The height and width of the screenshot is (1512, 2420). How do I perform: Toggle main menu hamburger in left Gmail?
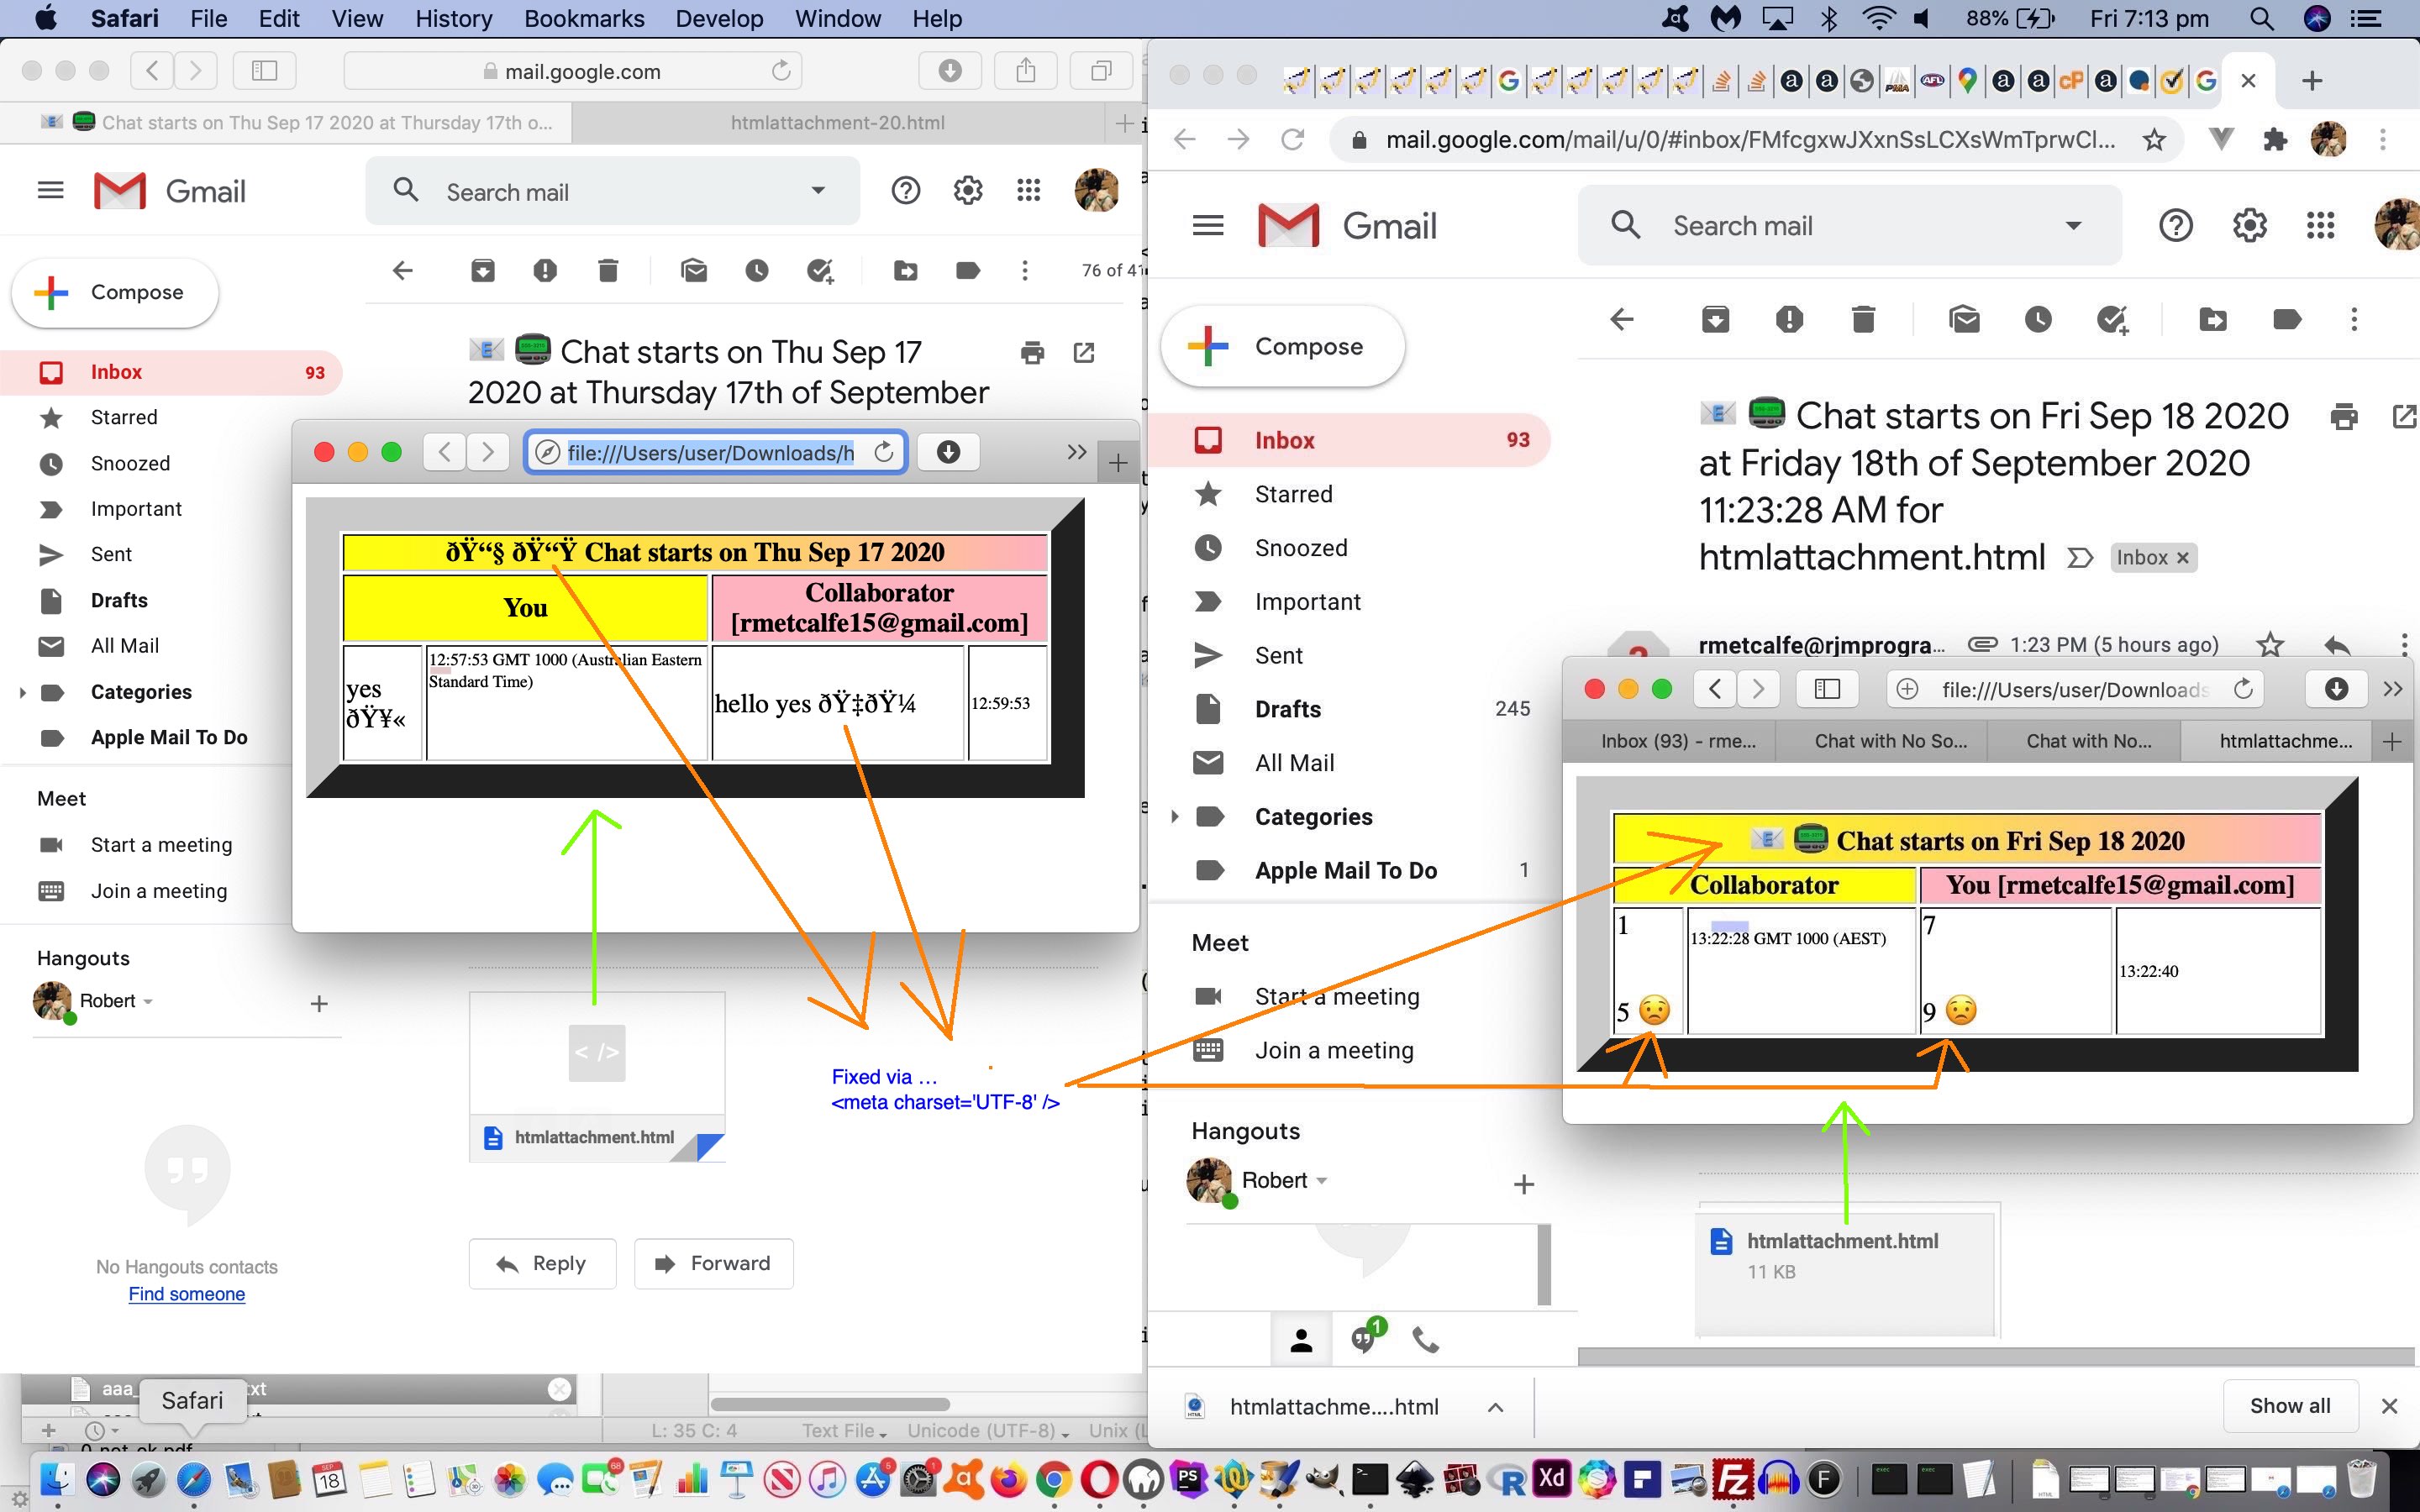tap(50, 190)
